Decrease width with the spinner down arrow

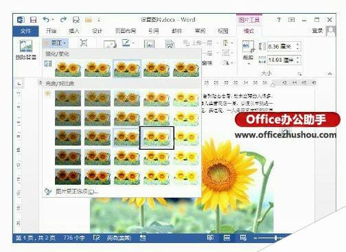click(x=298, y=62)
